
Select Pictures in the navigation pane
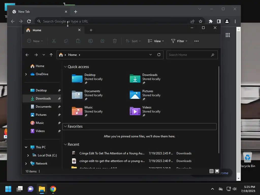pyautogui.click(x=42, y=115)
